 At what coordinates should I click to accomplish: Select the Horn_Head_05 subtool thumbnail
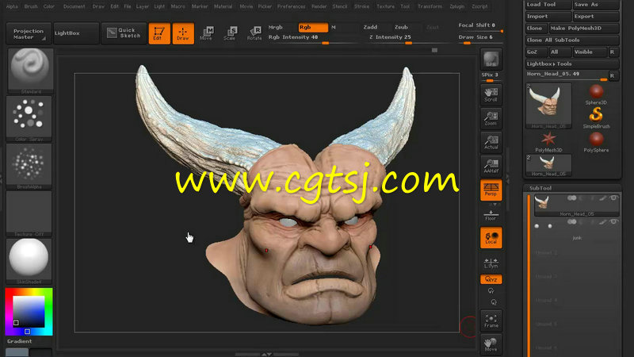coord(542,202)
